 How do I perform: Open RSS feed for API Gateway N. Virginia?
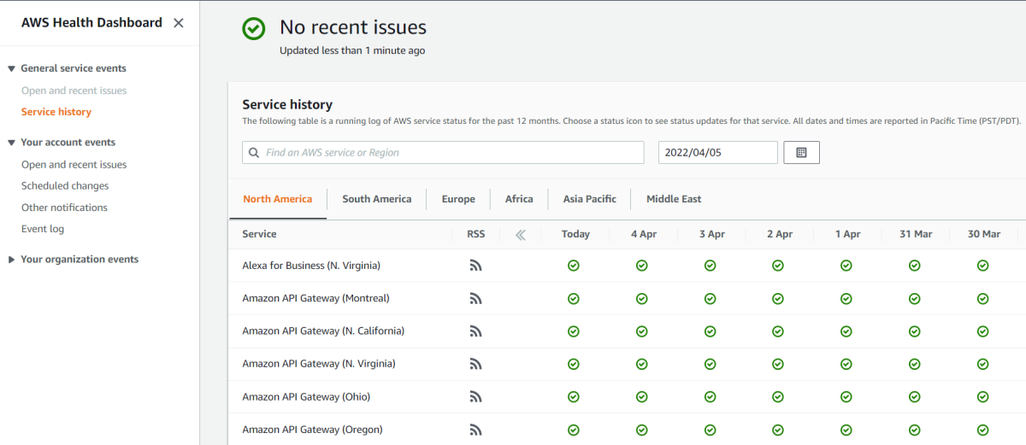click(476, 364)
